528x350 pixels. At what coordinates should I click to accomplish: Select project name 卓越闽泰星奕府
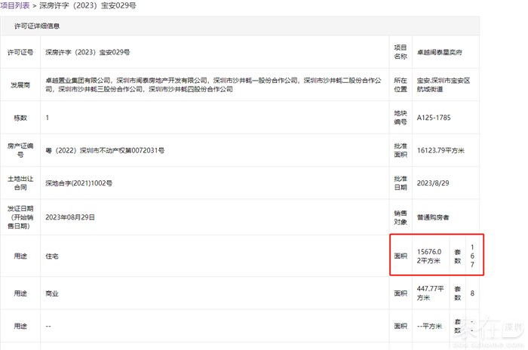tap(441, 53)
